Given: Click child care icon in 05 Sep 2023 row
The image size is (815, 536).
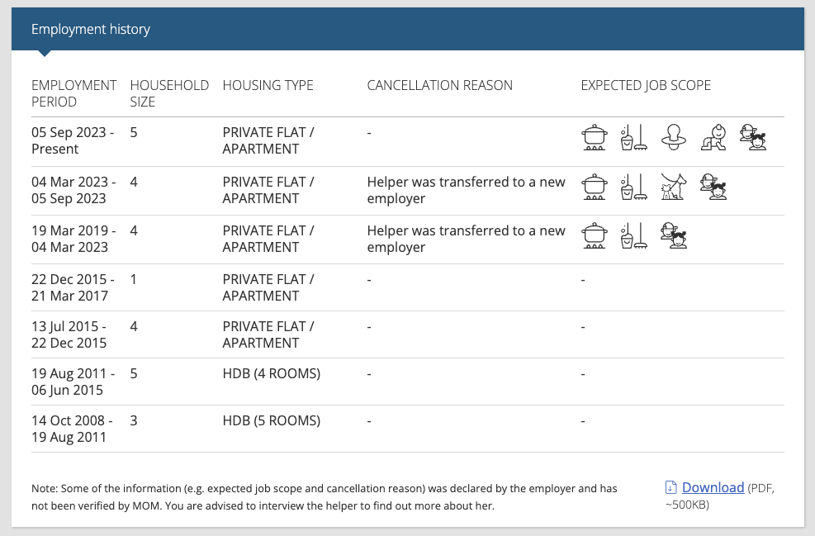Looking at the screenshot, I should click(753, 137).
